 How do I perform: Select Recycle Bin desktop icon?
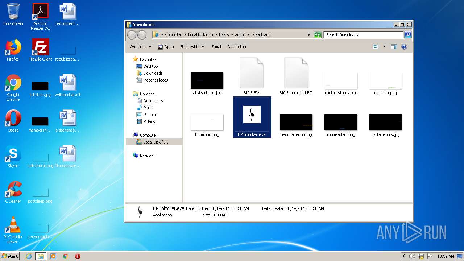pyautogui.click(x=13, y=14)
